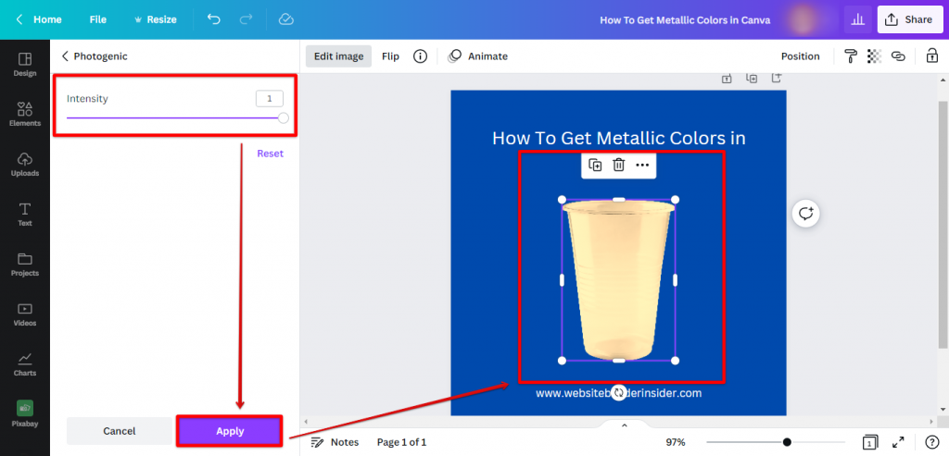This screenshot has width=949, height=456.
Task: Click the undo arrow icon
Action: point(214,19)
